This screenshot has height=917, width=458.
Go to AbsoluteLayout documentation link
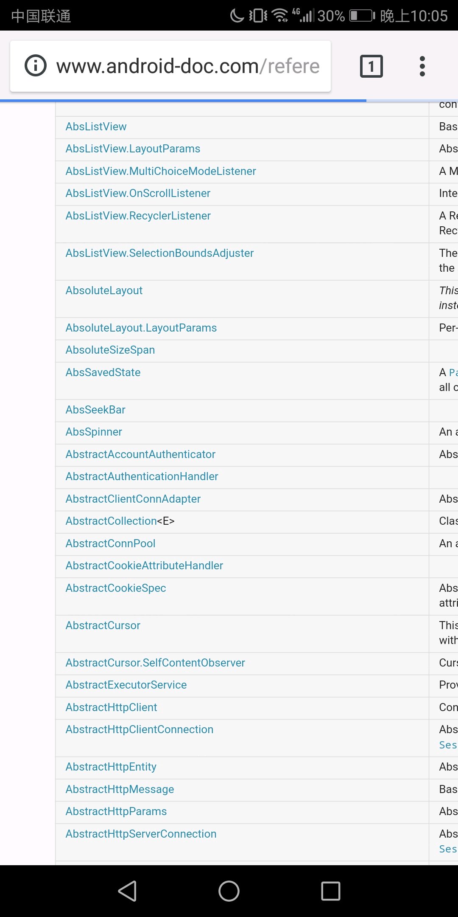coord(104,290)
